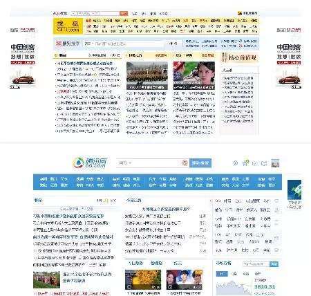The height and width of the screenshot is (296, 311).
Task: Open the QQ link in the Tencent services panel
Action: [218, 201]
